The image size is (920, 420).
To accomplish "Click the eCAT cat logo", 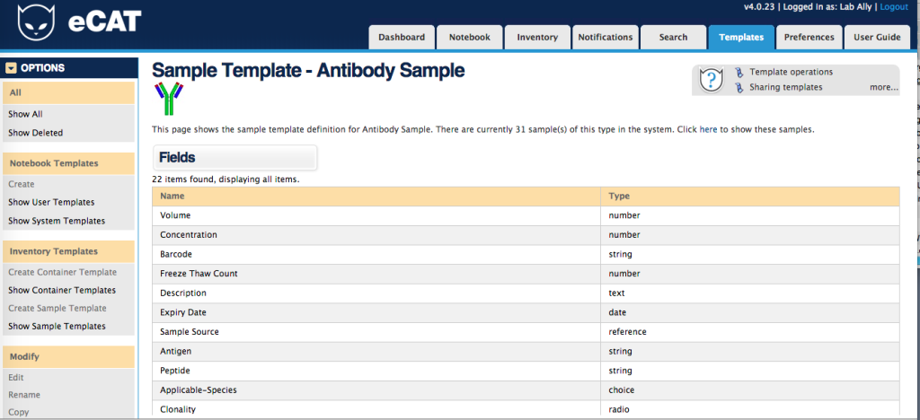I will click(x=36, y=22).
